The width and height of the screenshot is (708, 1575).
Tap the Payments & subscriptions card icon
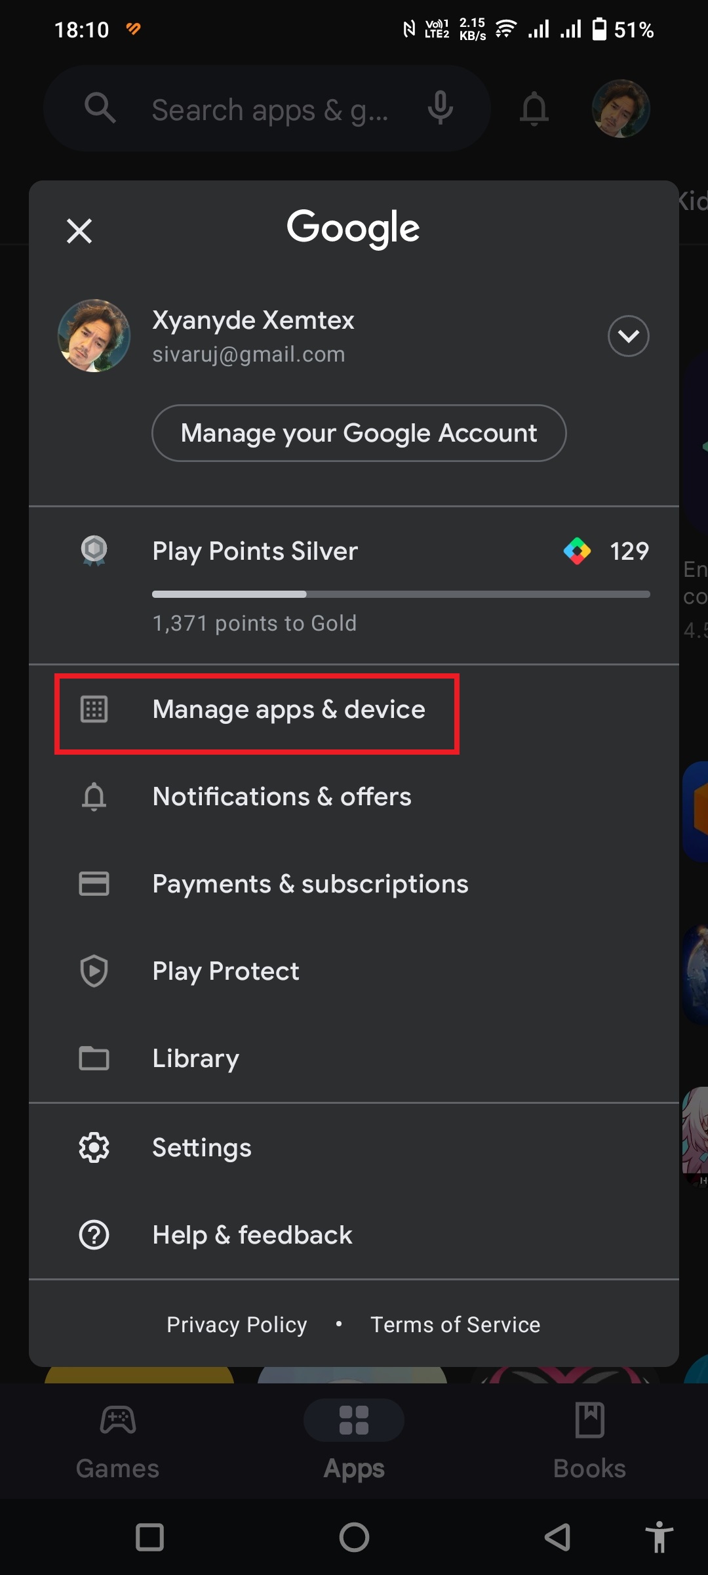[x=94, y=884]
